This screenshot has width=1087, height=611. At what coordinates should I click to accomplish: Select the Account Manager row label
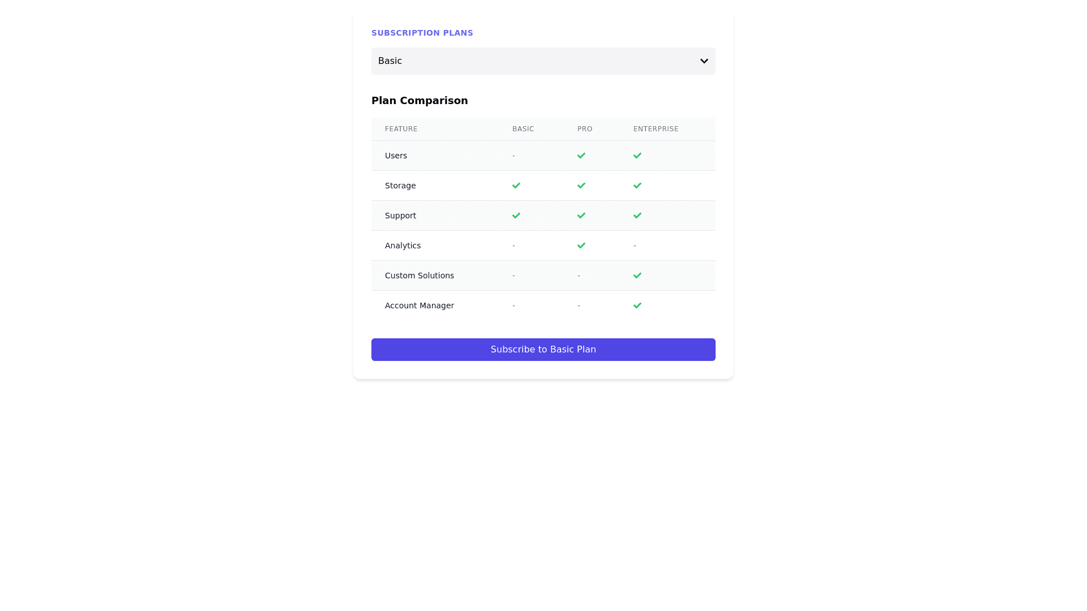point(419,305)
